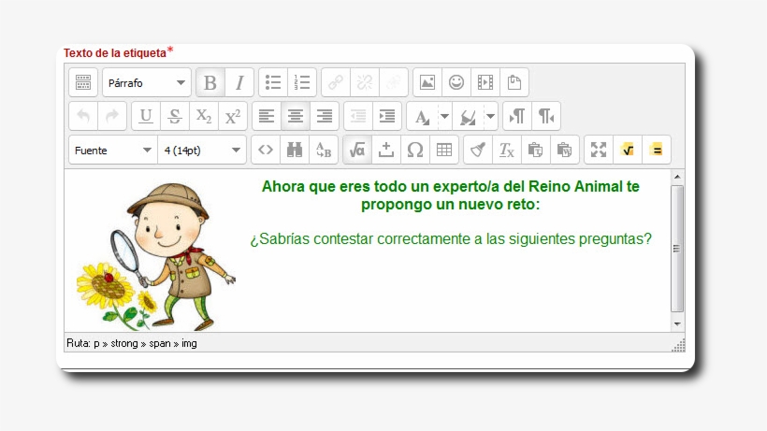Edit HTML source code icon

coord(266,150)
